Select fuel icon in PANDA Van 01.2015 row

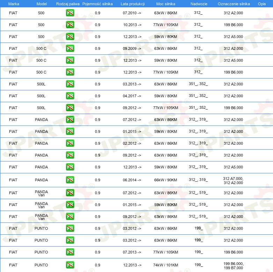pyautogui.click(x=70, y=204)
